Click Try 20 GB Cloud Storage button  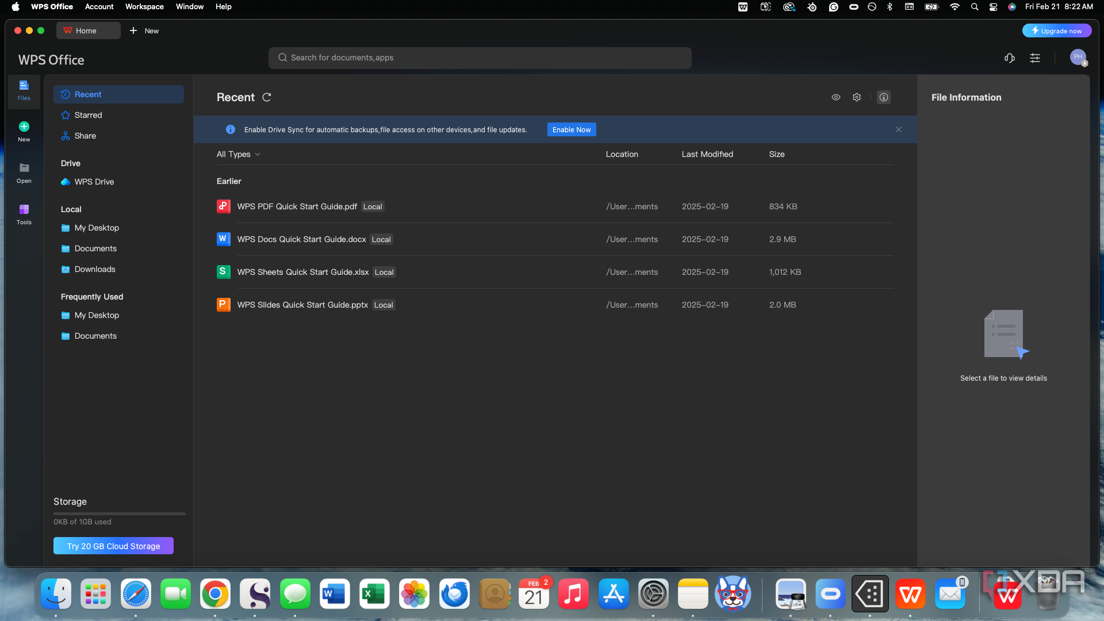[113, 546]
